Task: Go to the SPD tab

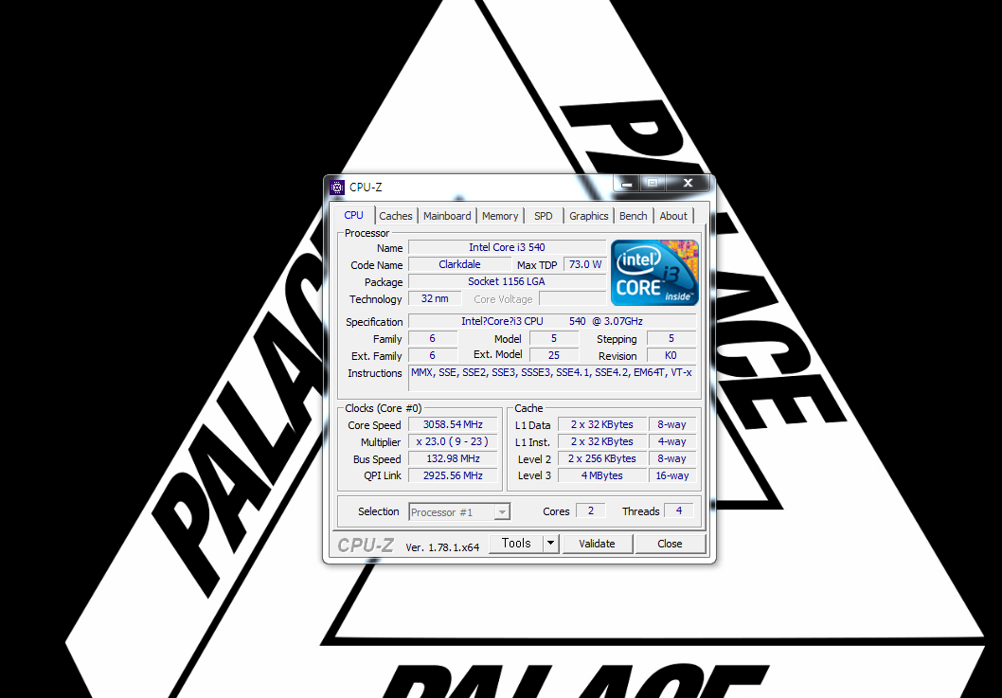Action: (x=544, y=216)
